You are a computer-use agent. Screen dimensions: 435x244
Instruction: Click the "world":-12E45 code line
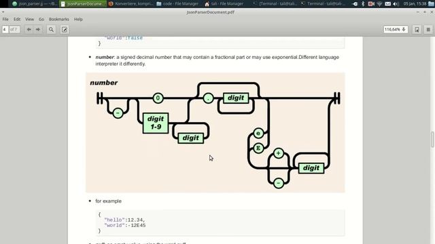(125, 226)
